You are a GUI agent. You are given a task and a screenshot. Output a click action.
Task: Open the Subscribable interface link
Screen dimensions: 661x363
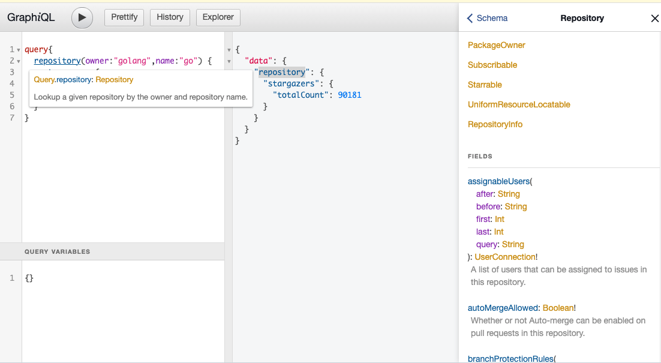pos(492,65)
